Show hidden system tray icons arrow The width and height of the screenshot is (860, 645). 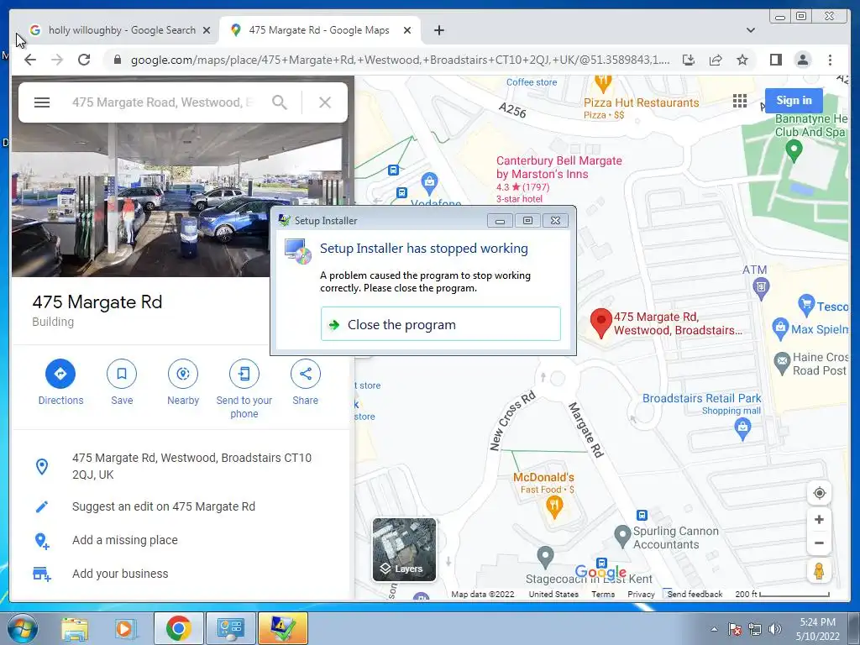(x=714, y=629)
